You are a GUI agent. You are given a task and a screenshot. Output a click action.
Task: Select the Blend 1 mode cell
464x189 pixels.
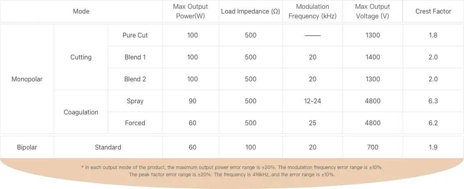[135, 57]
